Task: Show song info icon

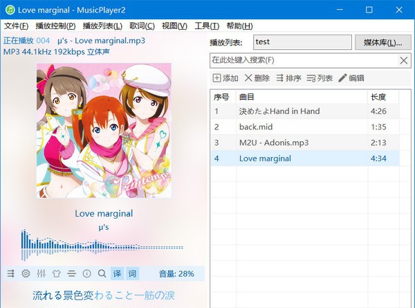Action: (x=87, y=273)
